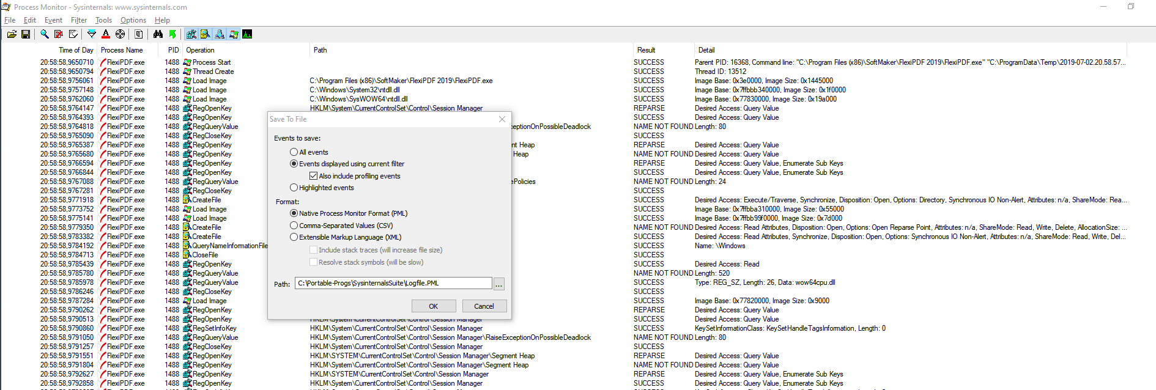Open the Filter funnel toolbar icon
This screenshot has height=390, width=1156.
pos(92,34)
